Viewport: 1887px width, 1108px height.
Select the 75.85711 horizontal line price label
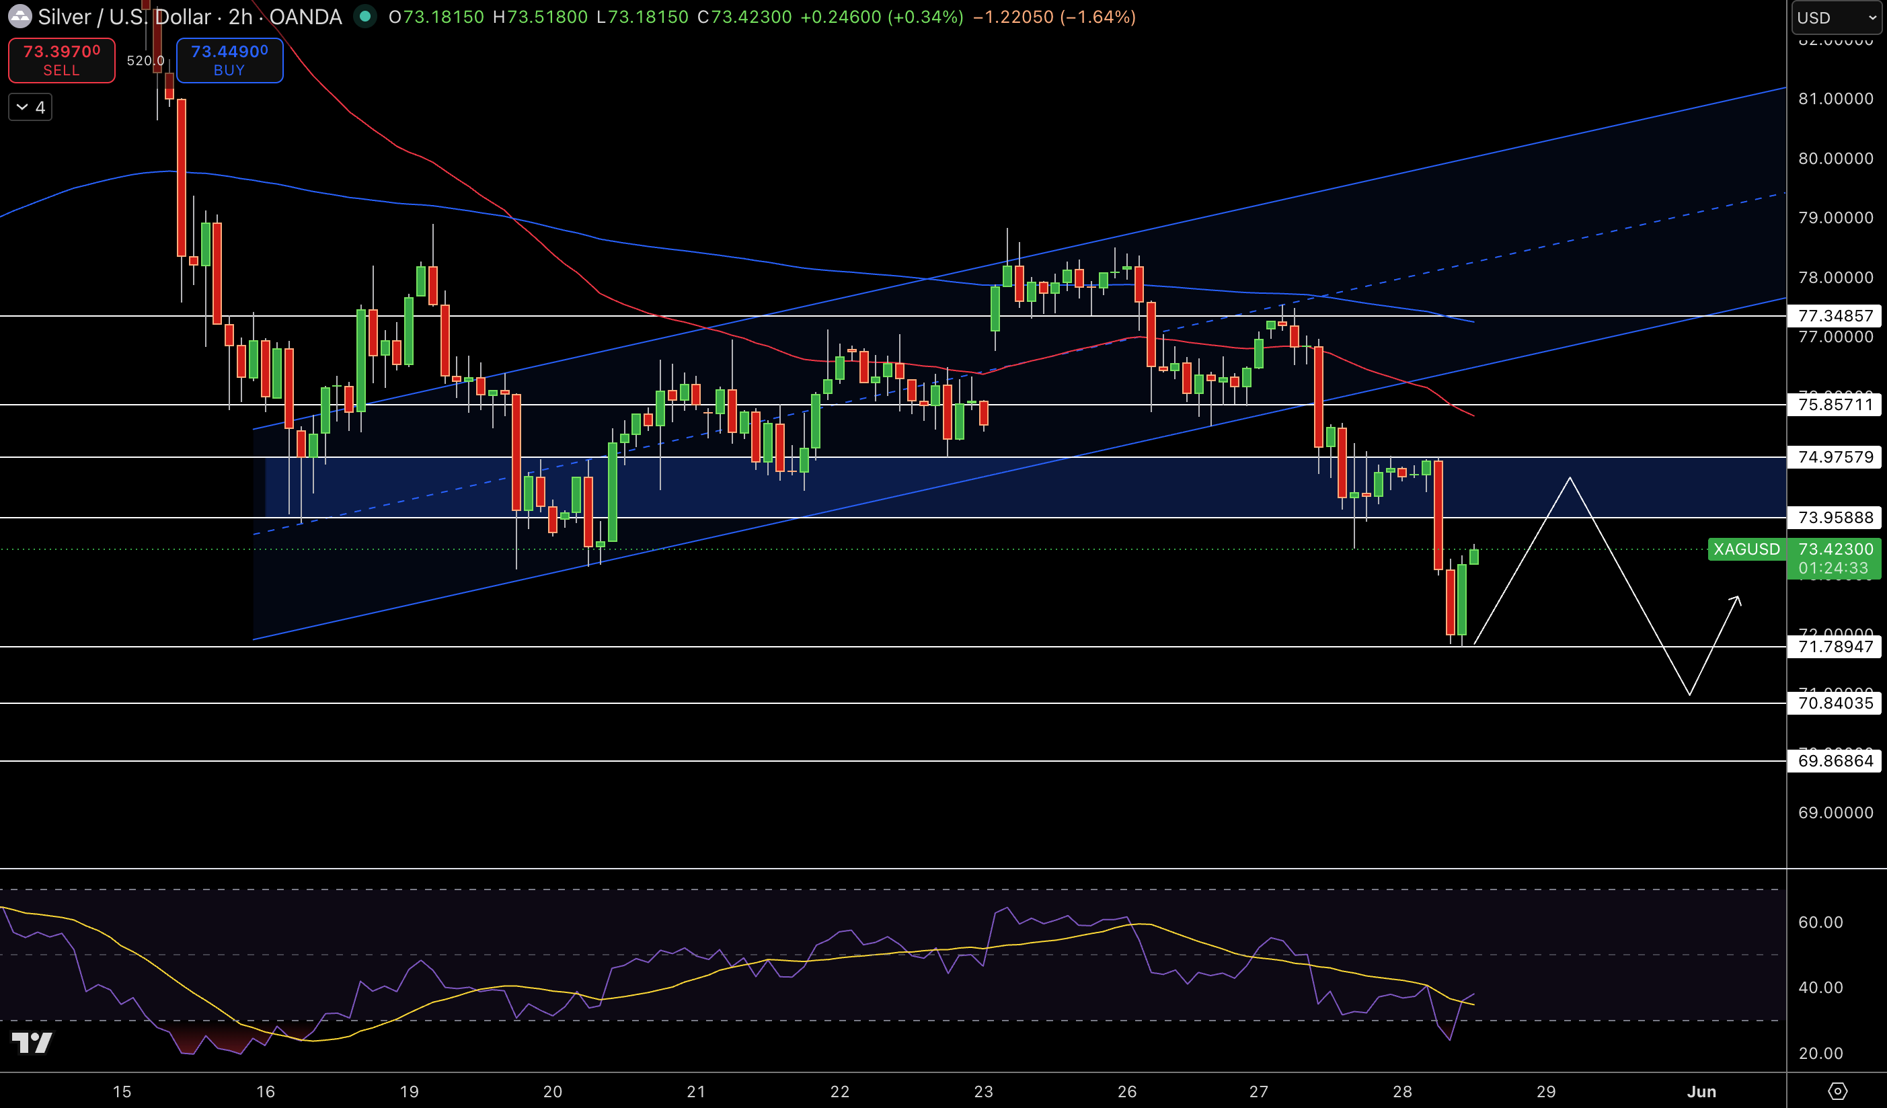(x=1835, y=404)
